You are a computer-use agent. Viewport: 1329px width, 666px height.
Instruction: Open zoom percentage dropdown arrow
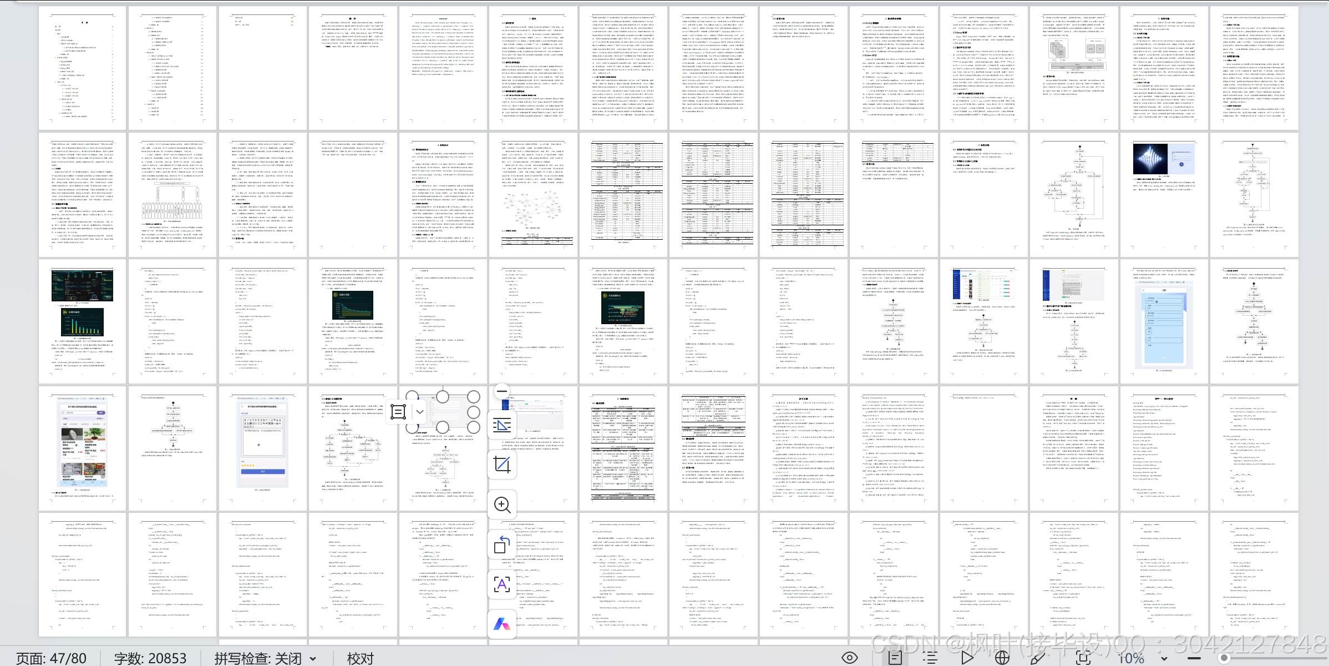pos(1164,659)
